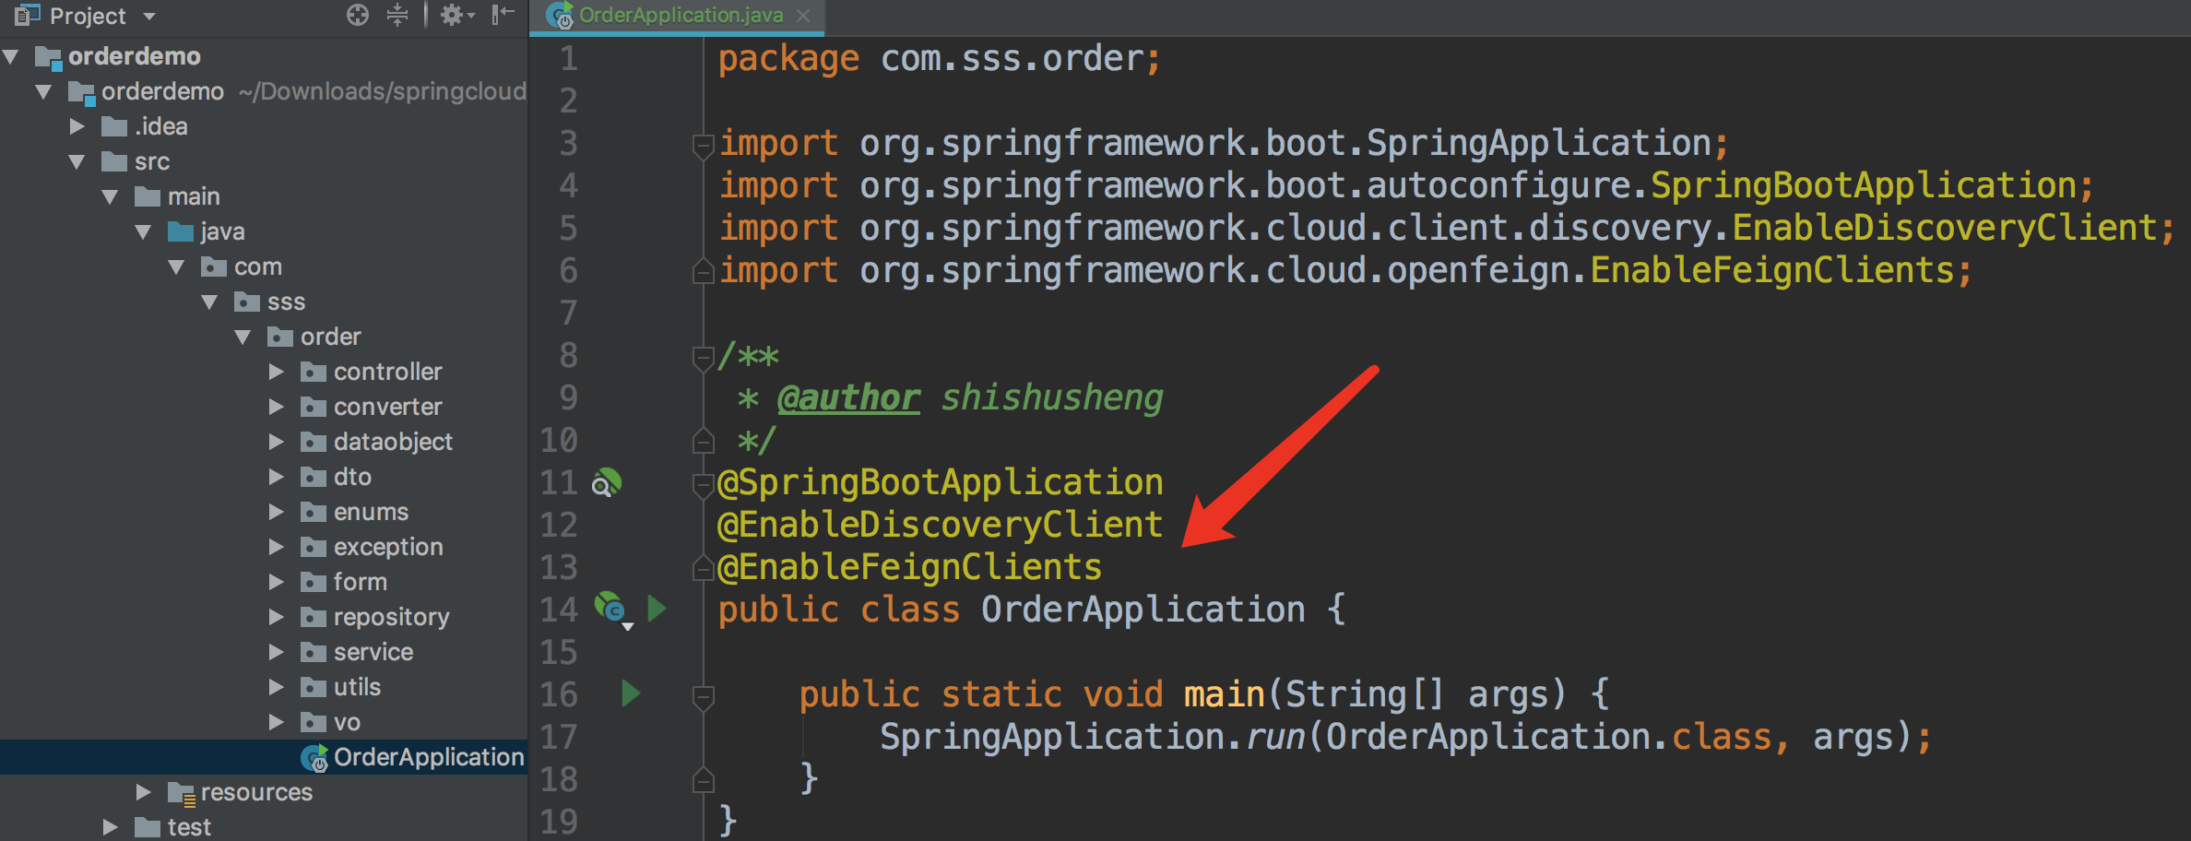2191x841 pixels.
Task: Click the .idea folder icon
Action: tap(114, 126)
